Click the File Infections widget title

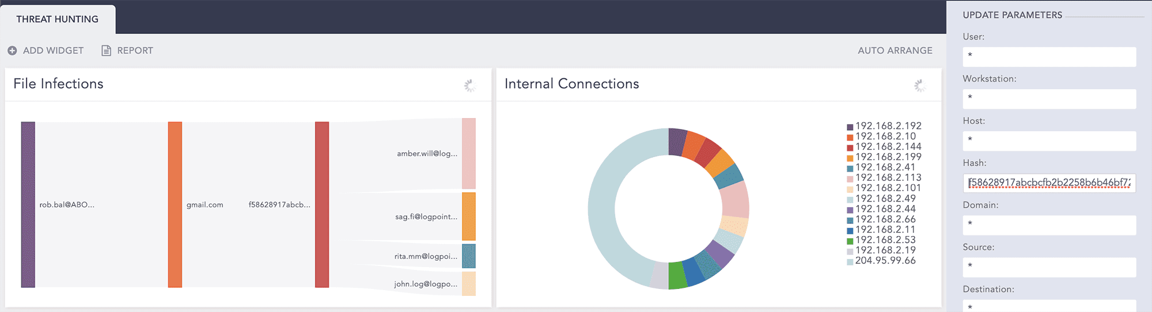coord(58,84)
